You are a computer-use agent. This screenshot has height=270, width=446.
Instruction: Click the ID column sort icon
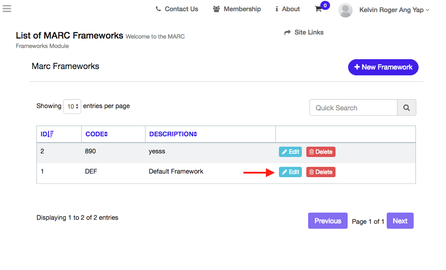51,134
